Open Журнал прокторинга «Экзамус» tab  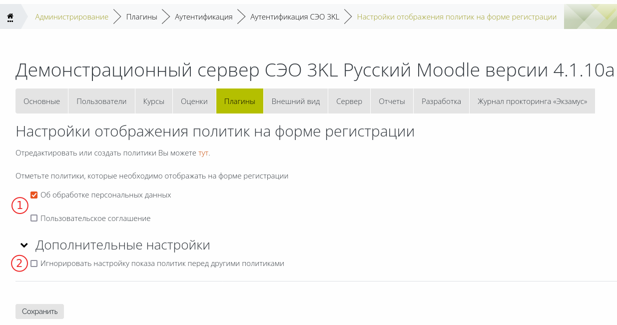pos(532,101)
